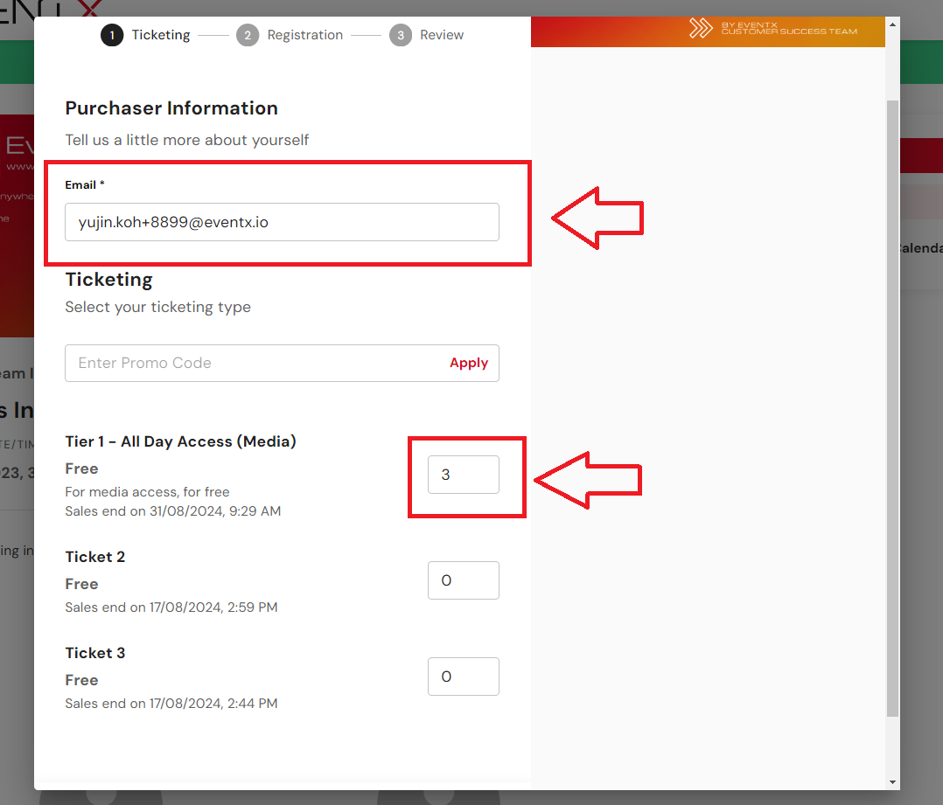Click the step 2 circle icon
This screenshot has height=805, width=943.
tap(248, 36)
